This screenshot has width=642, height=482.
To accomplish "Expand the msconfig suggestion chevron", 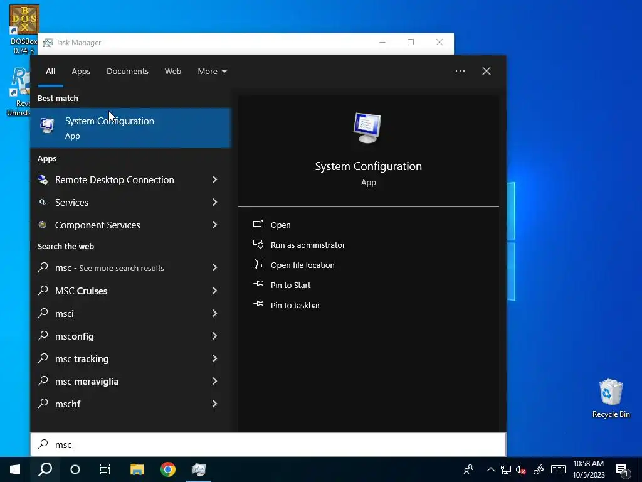I will pos(214,336).
